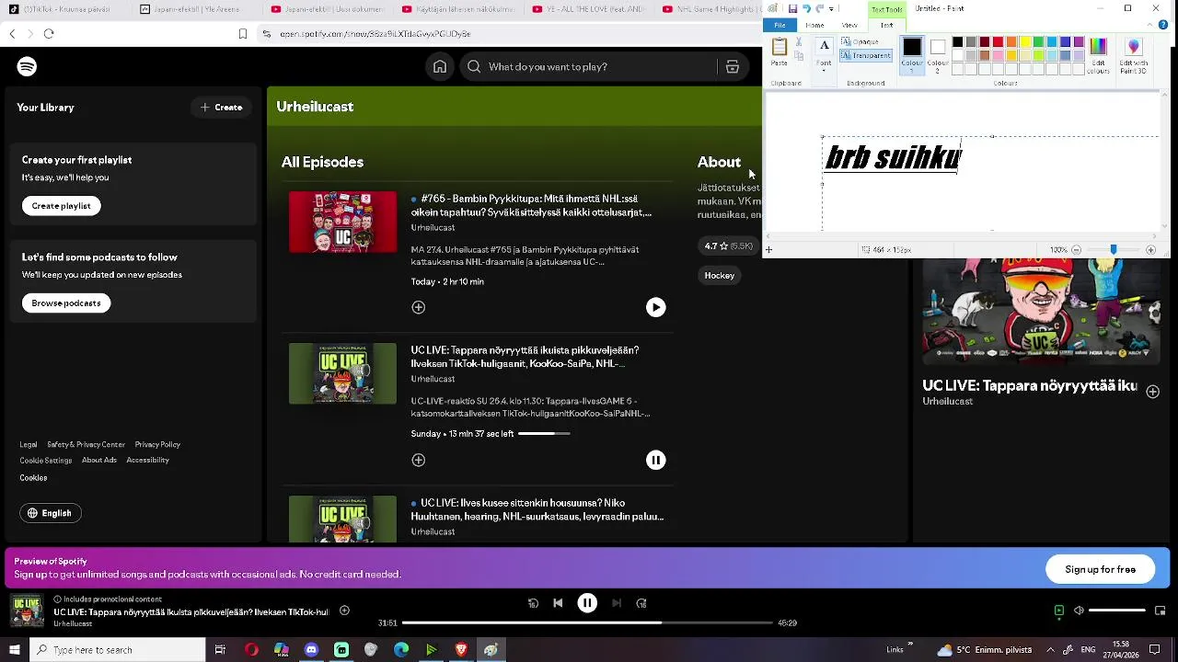Select Colour 1 in Paint
The image size is (1178, 662).
coord(912,55)
